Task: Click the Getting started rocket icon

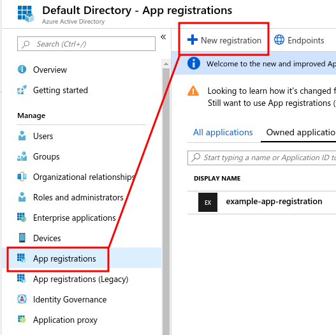Action: (x=22, y=90)
